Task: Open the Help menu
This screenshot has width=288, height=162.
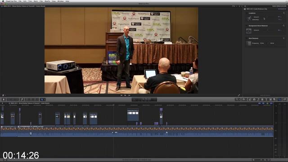Action: pos(67,1)
